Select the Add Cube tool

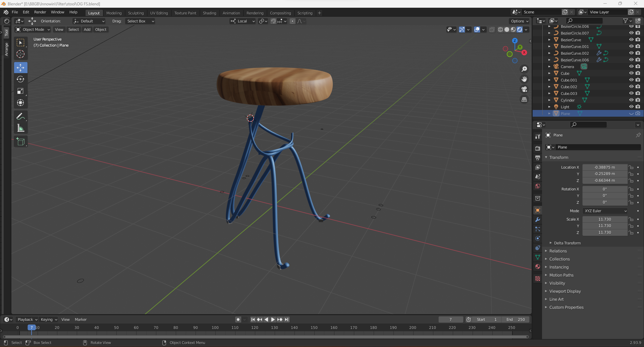pos(20,141)
